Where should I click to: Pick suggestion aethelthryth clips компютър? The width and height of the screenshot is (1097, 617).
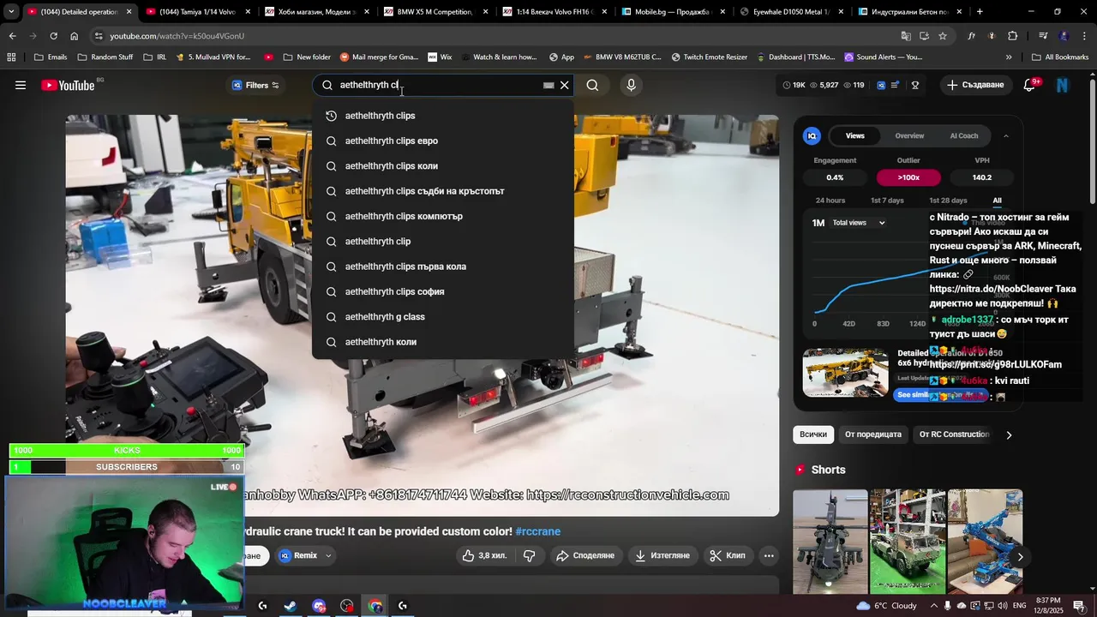(x=443, y=216)
